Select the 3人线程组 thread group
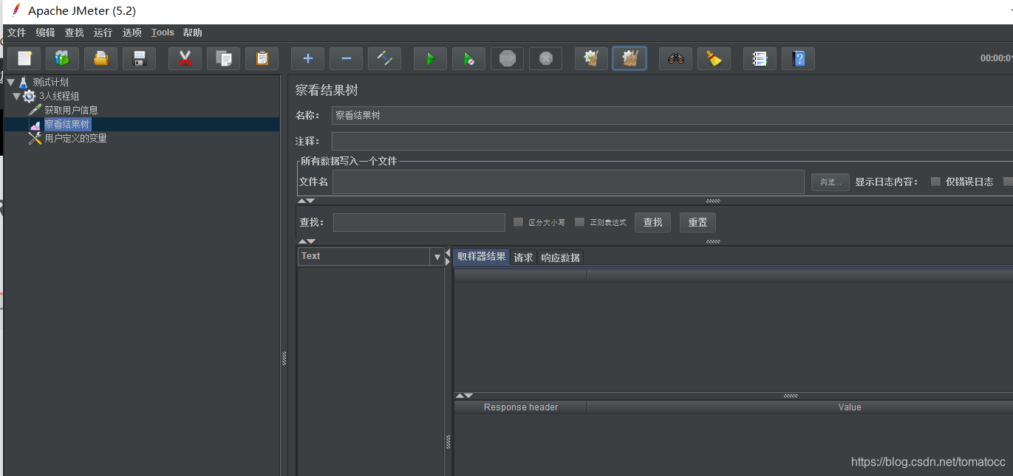 59,96
